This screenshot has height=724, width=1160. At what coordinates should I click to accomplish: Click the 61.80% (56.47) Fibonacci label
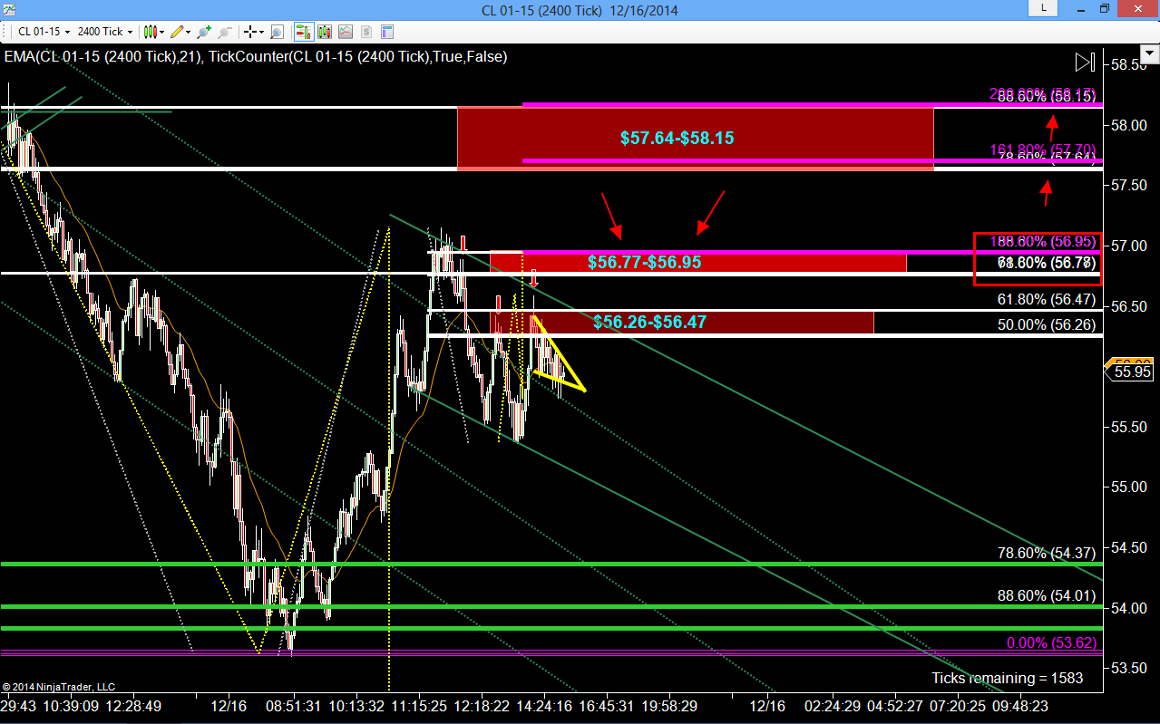pyautogui.click(x=1046, y=298)
